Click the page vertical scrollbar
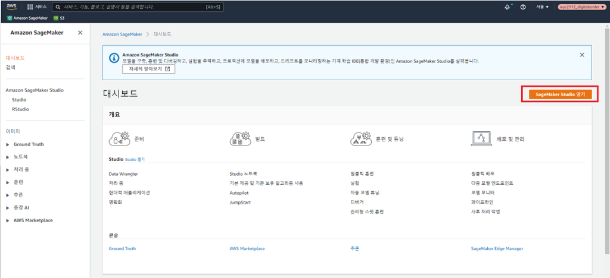Viewport: 610px width, 278px height. (x=606, y=140)
